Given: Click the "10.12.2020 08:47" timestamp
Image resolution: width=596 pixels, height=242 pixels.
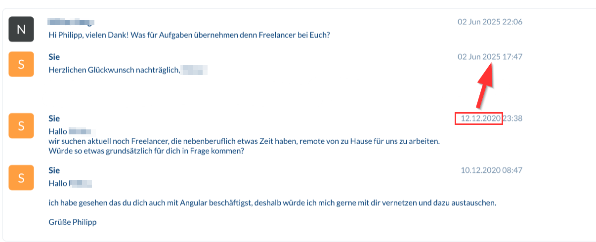Looking at the screenshot, I should (491, 170).
